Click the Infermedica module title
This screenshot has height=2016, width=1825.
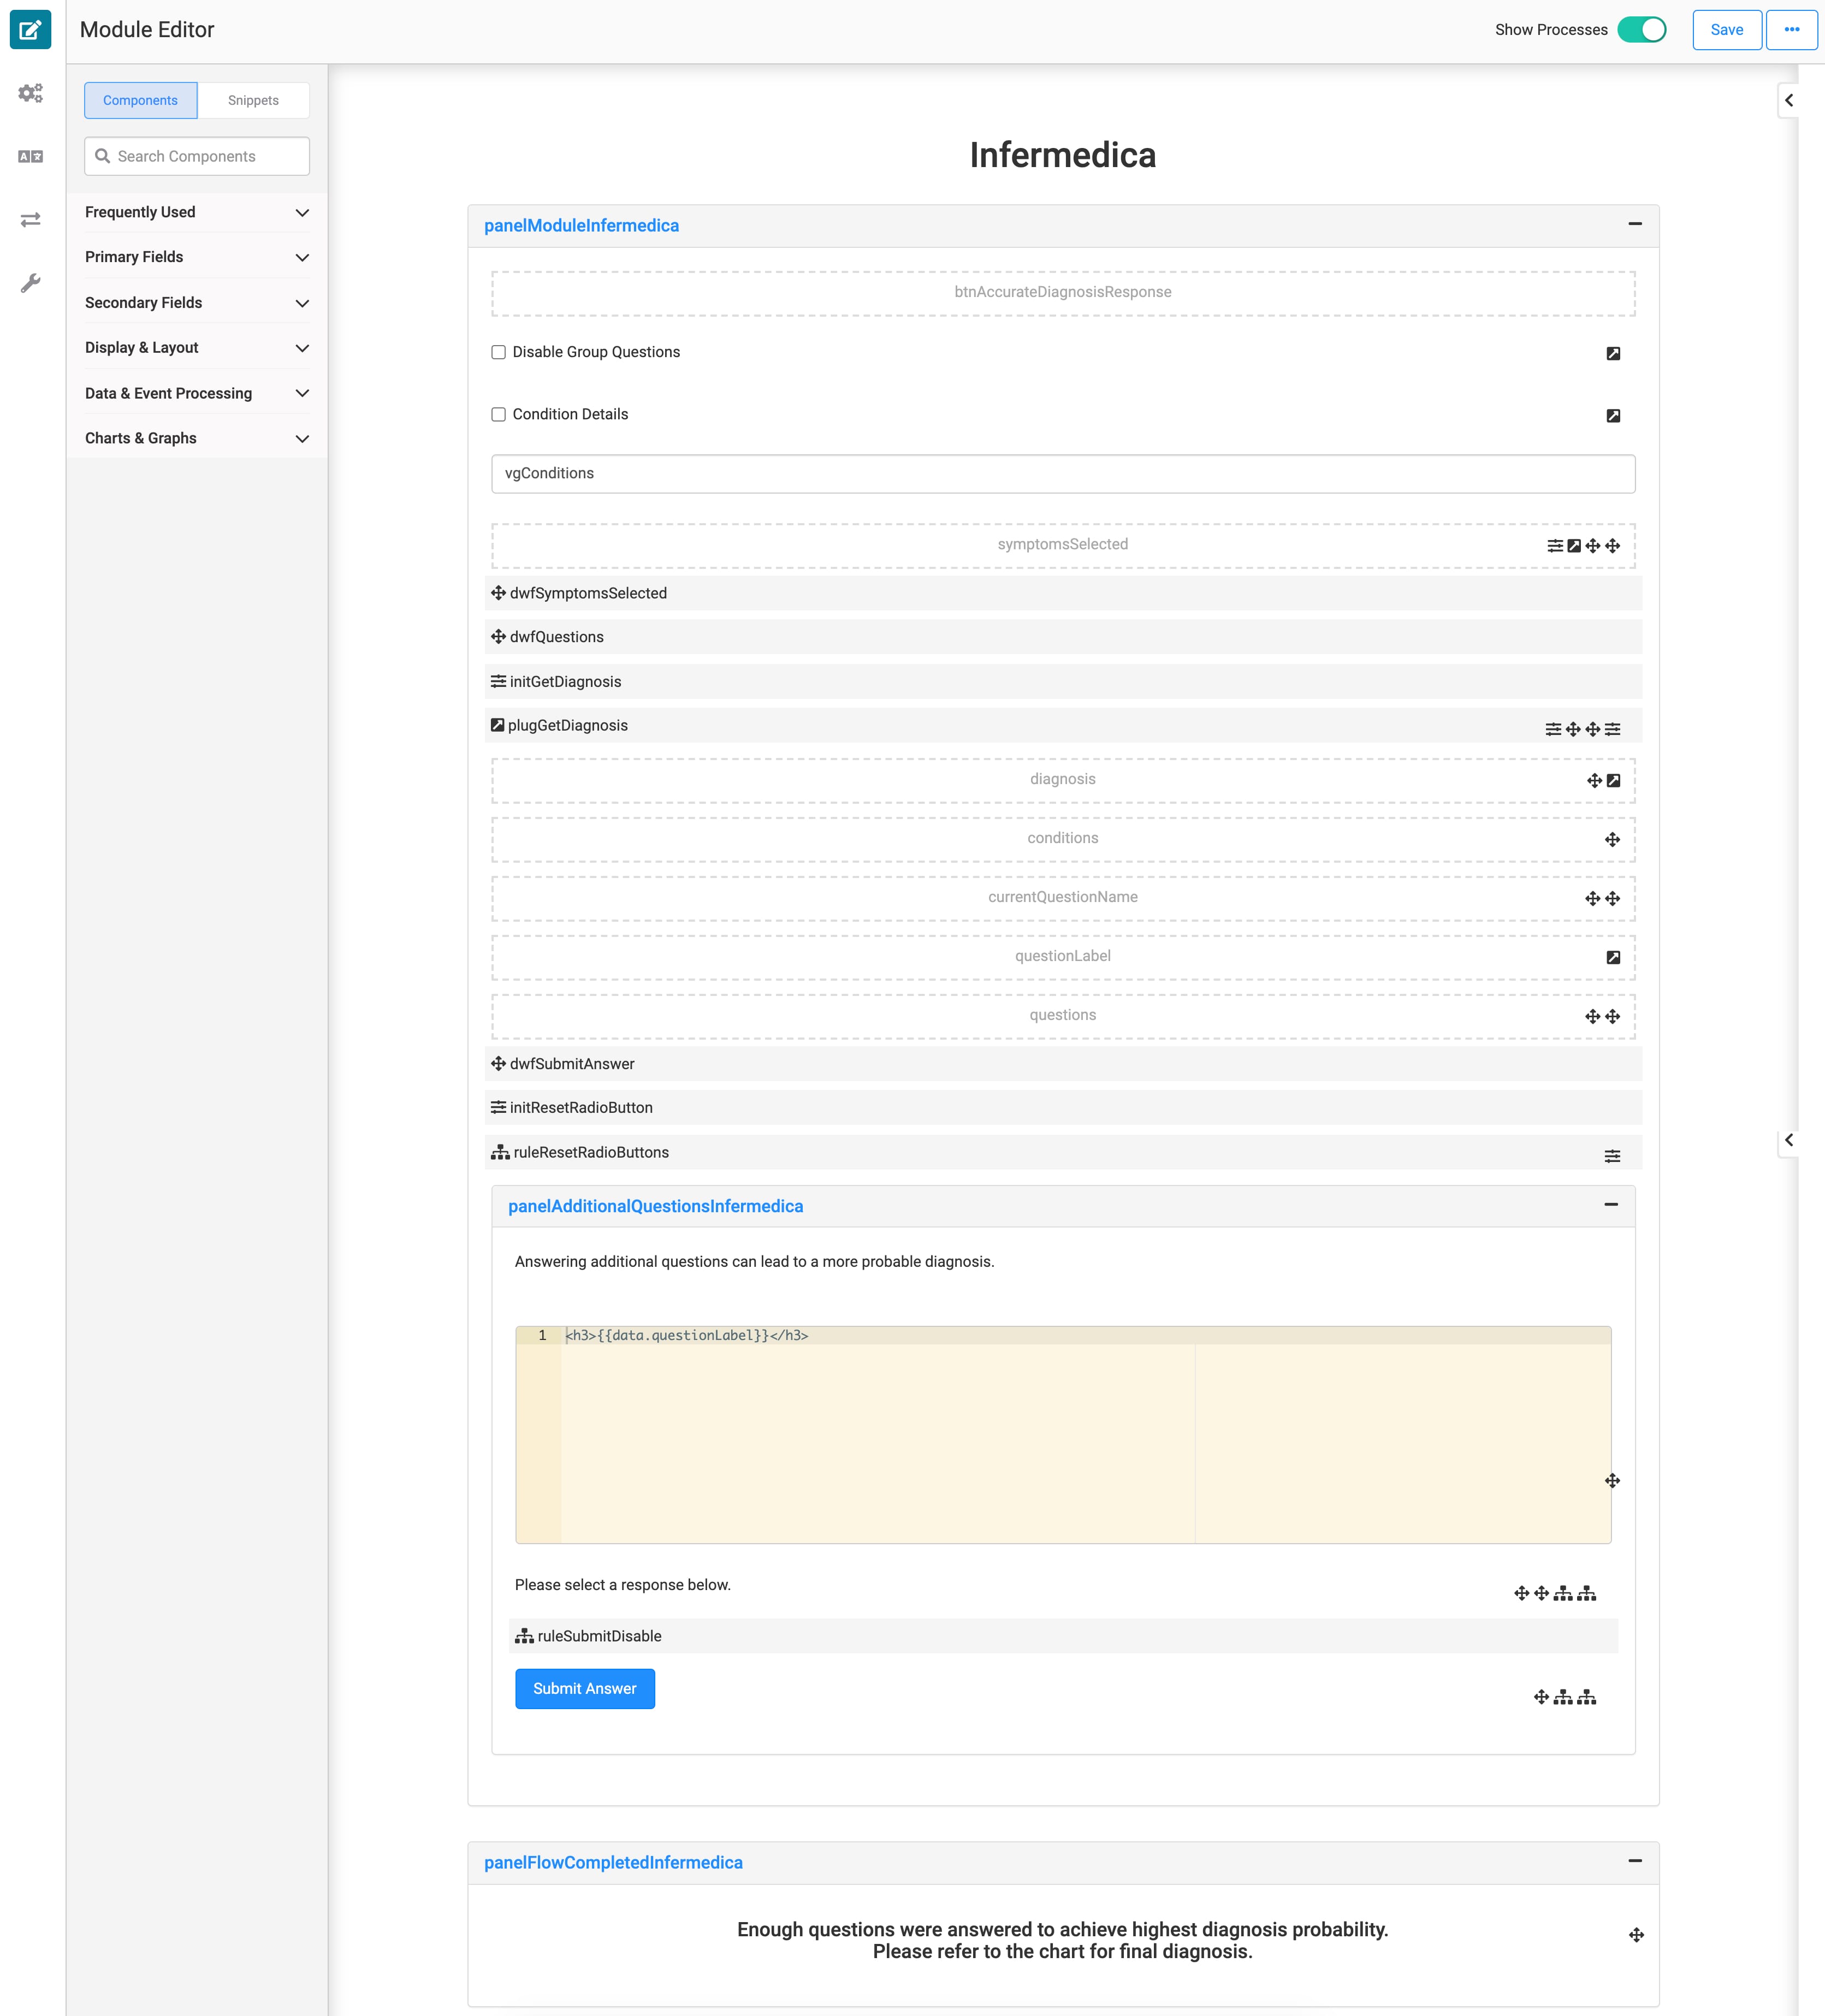coord(1063,155)
